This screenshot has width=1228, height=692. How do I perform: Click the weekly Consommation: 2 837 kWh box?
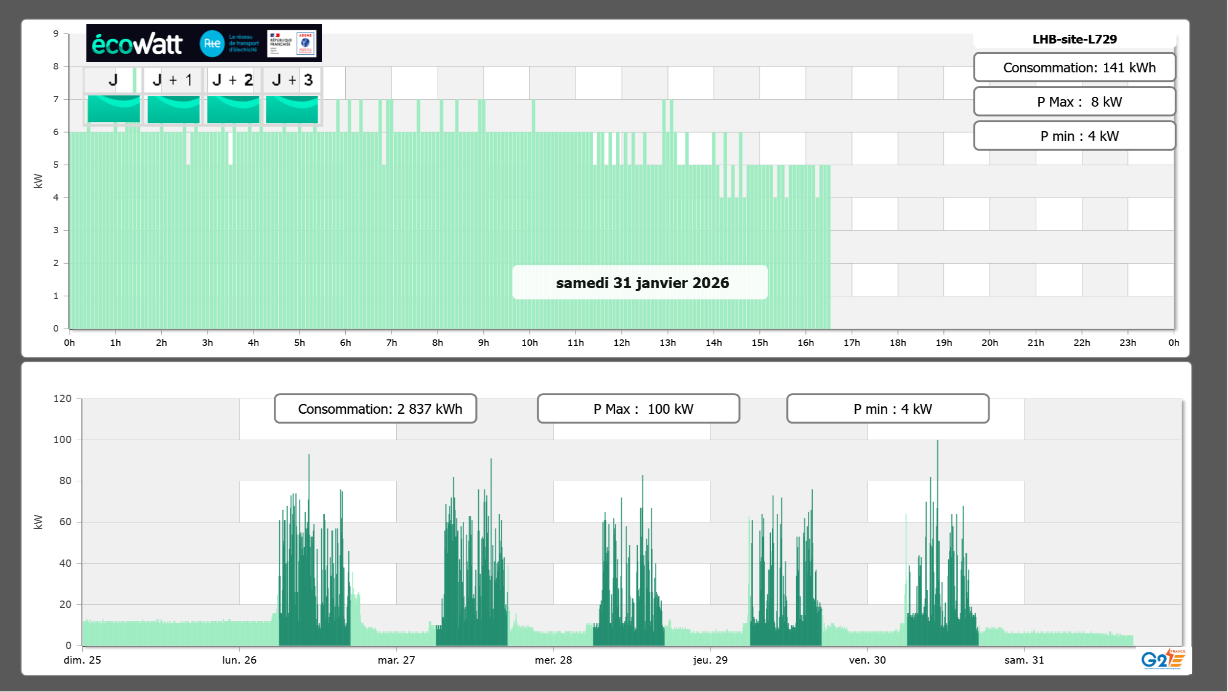click(x=376, y=409)
